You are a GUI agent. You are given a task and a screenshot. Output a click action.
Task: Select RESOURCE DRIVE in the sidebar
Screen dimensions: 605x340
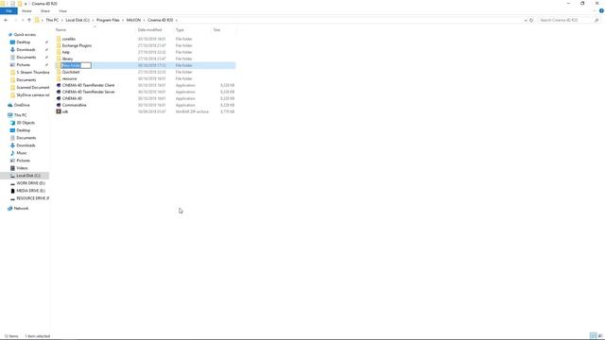[32, 198]
